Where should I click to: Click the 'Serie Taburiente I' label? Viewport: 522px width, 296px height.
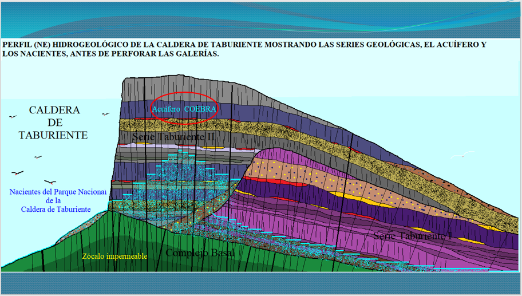[x=413, y=236]
